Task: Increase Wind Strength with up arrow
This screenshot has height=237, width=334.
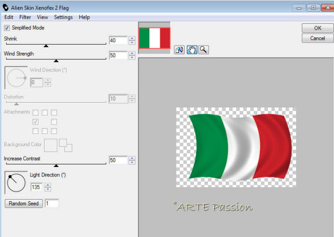Action: [x=132, y=53]
